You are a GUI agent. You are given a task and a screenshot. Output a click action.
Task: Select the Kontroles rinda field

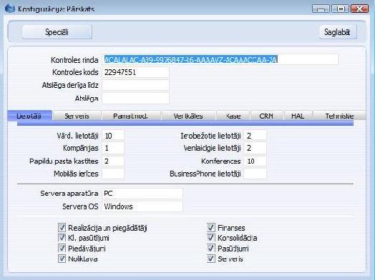pos(220,59)
